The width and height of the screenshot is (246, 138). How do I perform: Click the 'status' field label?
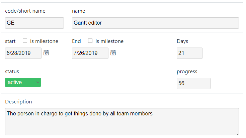12,71
